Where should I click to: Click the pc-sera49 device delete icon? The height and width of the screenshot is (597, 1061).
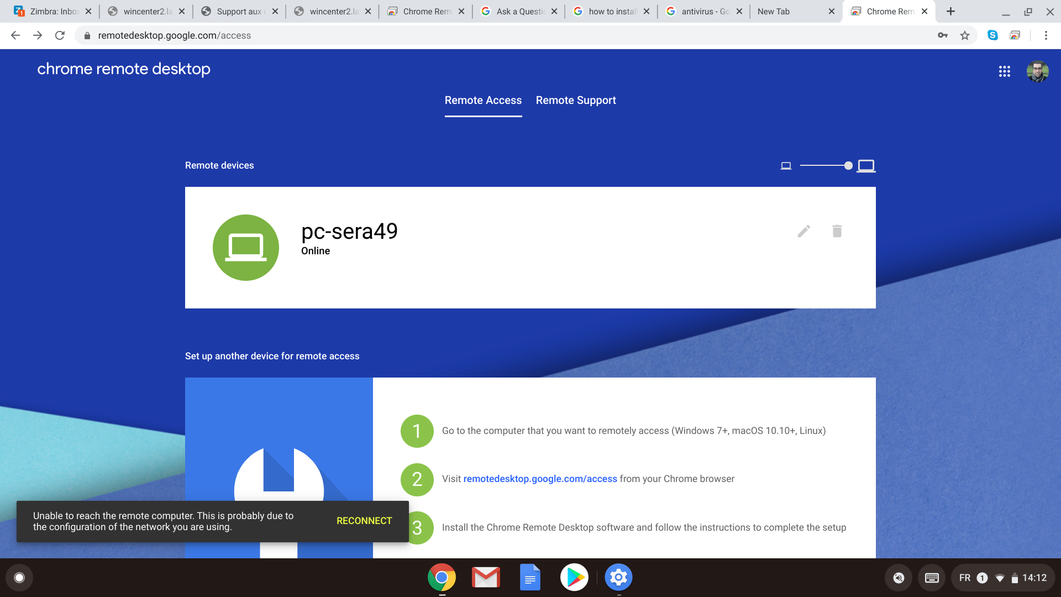[x=837, y=231]
